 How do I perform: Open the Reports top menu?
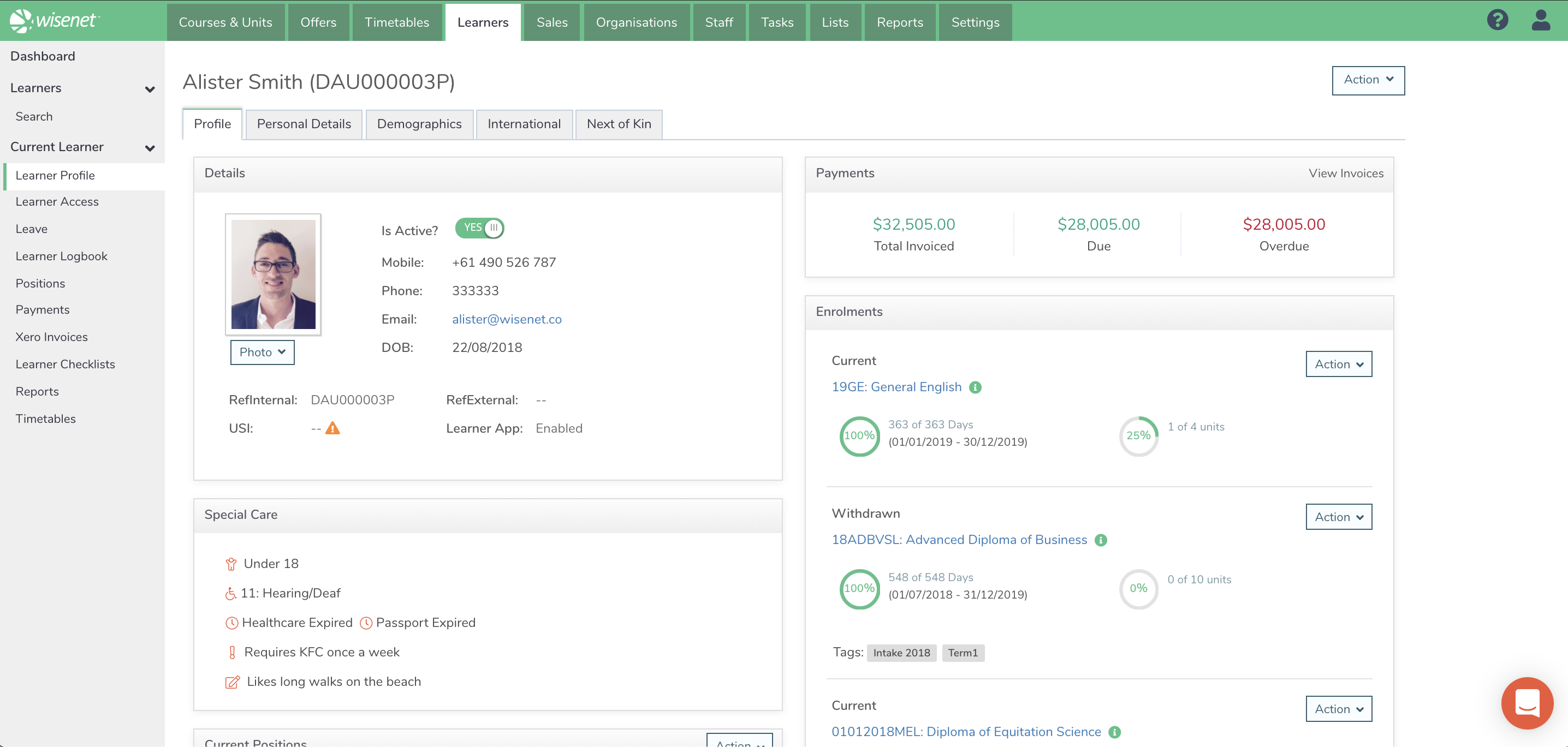[899, 22]
